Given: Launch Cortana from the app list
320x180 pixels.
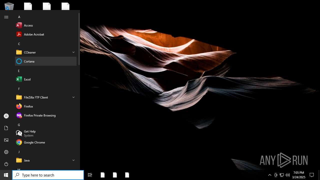Looking at the screenshot, I should click(46, 61).
